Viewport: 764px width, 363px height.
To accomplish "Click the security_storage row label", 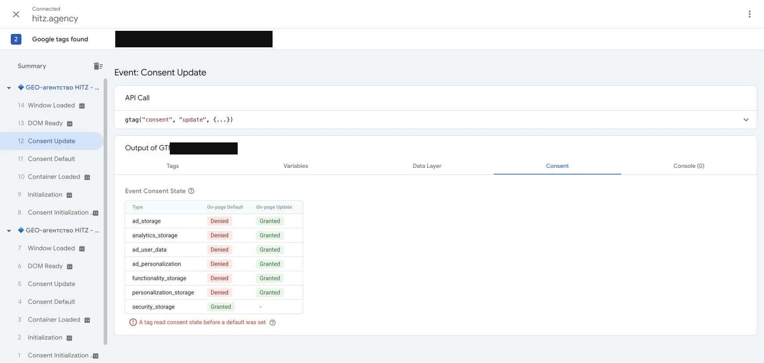I will coord(153,307).
